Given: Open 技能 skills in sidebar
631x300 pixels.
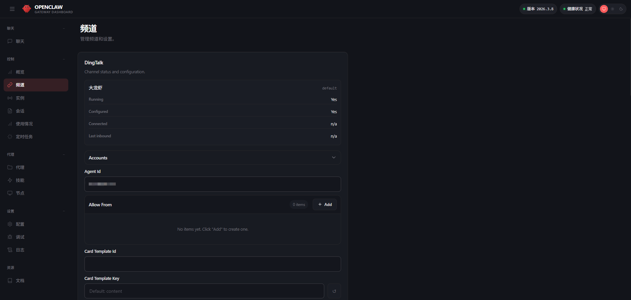Looking at the screenshot, I should tap(36, 180).
